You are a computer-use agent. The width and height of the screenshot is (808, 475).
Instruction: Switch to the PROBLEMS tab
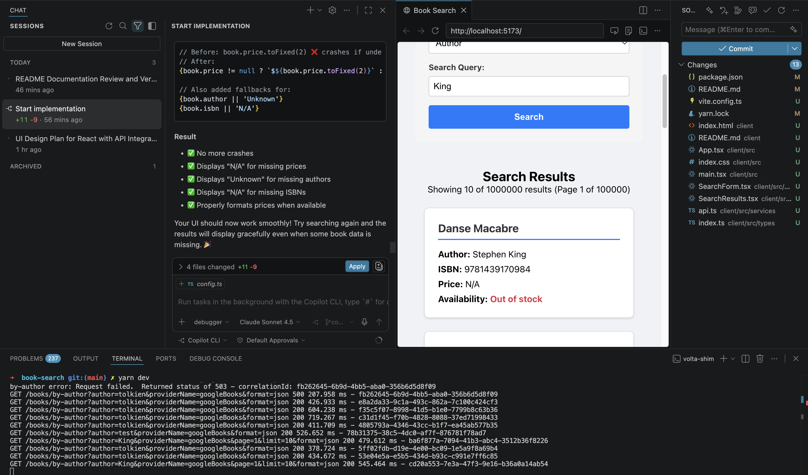coord(35,358)
